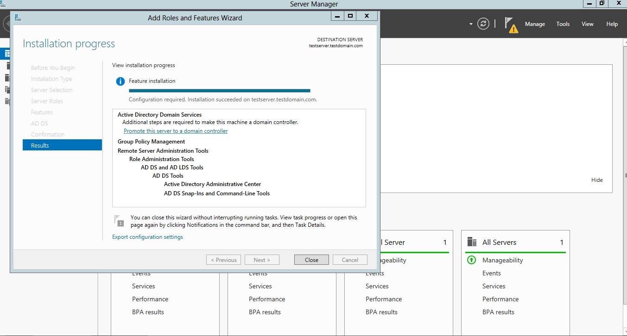Click the gray flag icon in wizard note

pyautogui.click(x=119, y=220)
